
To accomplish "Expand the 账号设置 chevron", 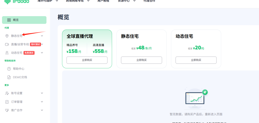I will (42, 93).
